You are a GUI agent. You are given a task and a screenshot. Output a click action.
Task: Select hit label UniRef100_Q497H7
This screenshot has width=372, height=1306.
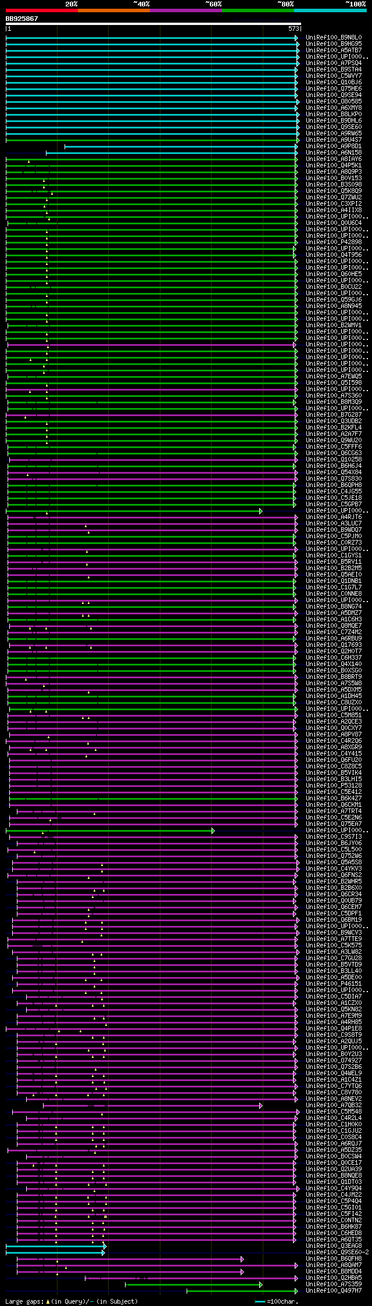coord(334,1291)
